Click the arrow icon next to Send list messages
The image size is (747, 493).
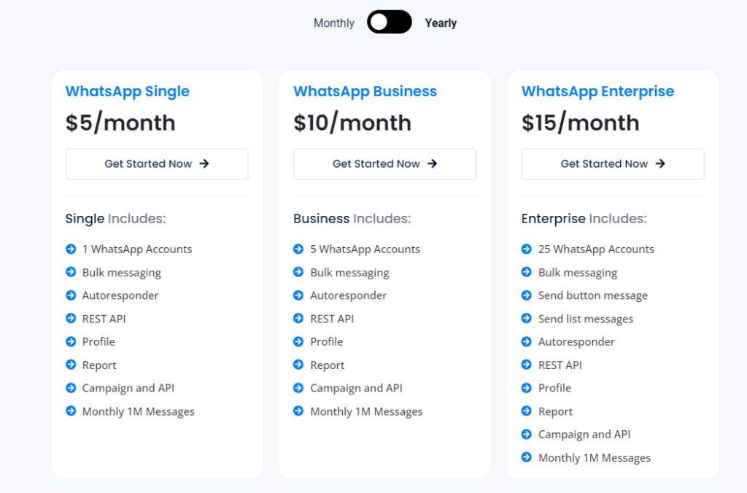527,319
